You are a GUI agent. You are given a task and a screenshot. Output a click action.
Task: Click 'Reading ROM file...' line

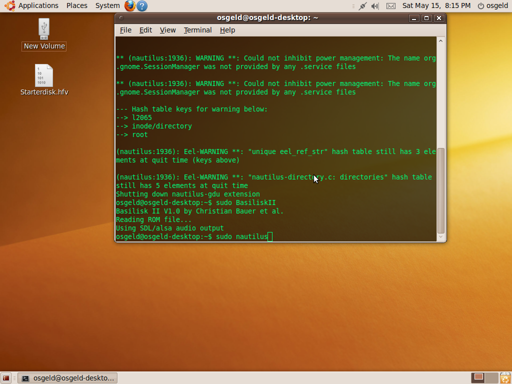point(153,220)
